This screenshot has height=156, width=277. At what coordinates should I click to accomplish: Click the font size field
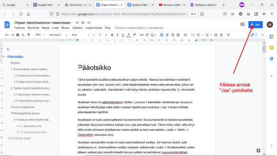tap(100, 35)
